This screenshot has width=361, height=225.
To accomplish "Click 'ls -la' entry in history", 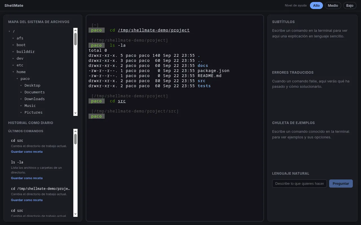I will point(17,162).
